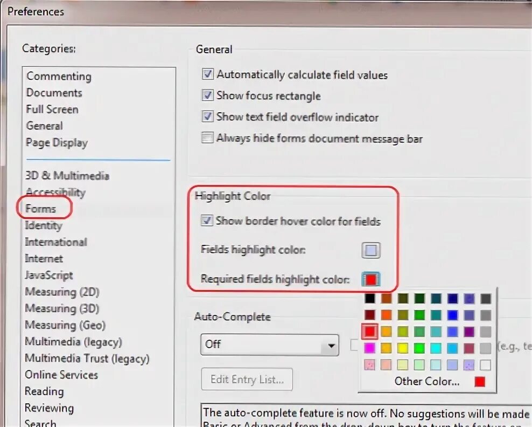Image resolution: width=532 pixels, height=427 pixels.
Task: Go to Page Display preferences
Action: [x=57, y=142]
